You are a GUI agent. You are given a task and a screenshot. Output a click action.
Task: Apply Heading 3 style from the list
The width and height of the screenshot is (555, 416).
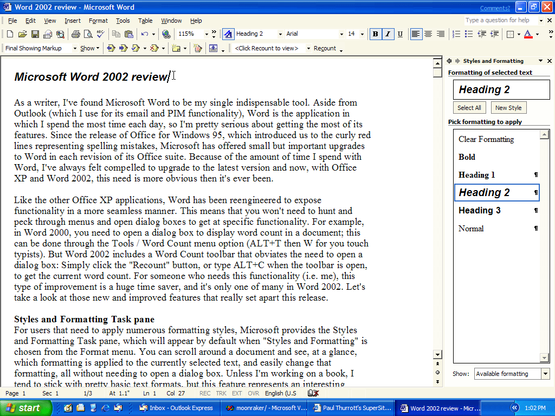479,211
